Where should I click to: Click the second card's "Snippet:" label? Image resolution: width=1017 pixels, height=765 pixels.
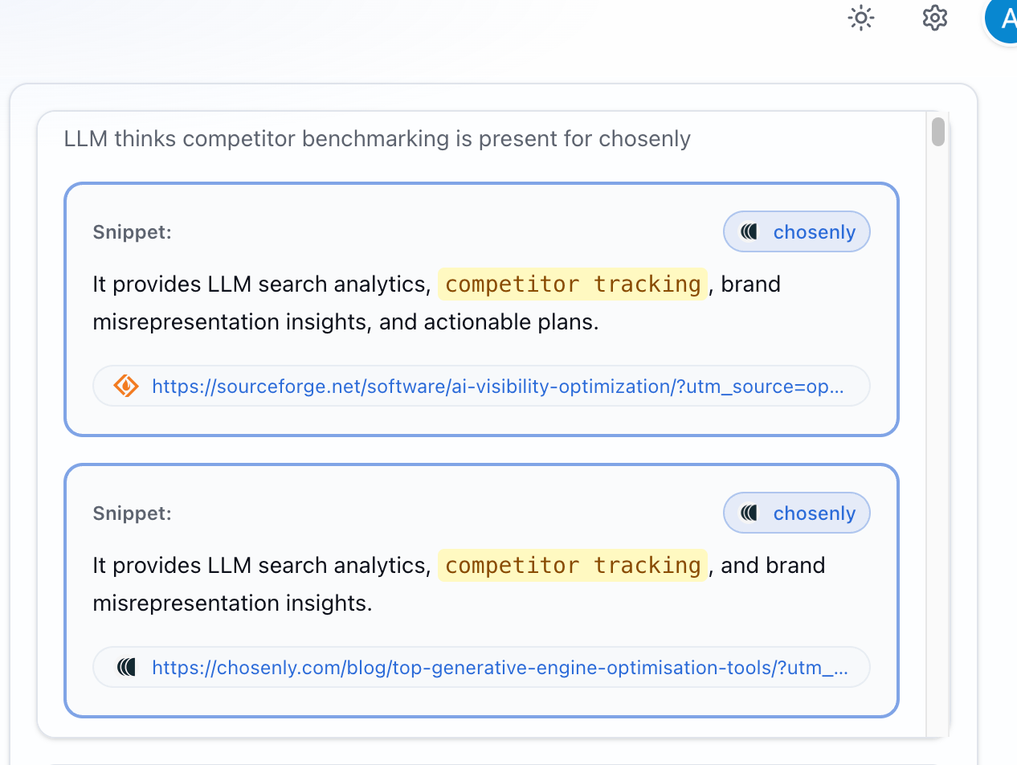pos(133,513)
